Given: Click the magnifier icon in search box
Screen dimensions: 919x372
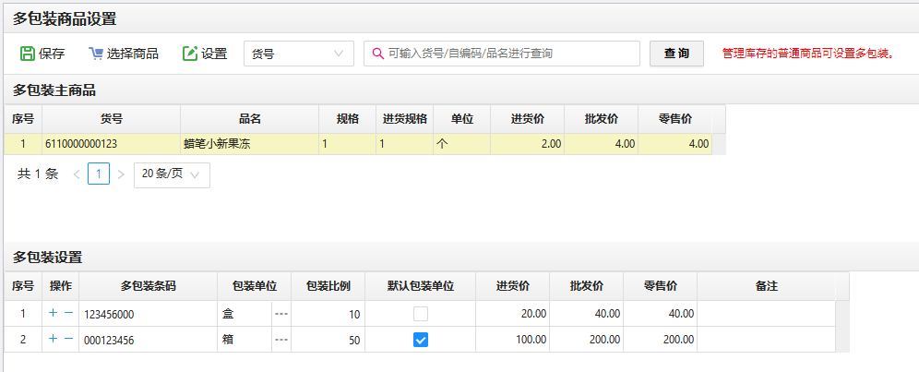Looking at the screenshot, I should click(x=377, y=54).
